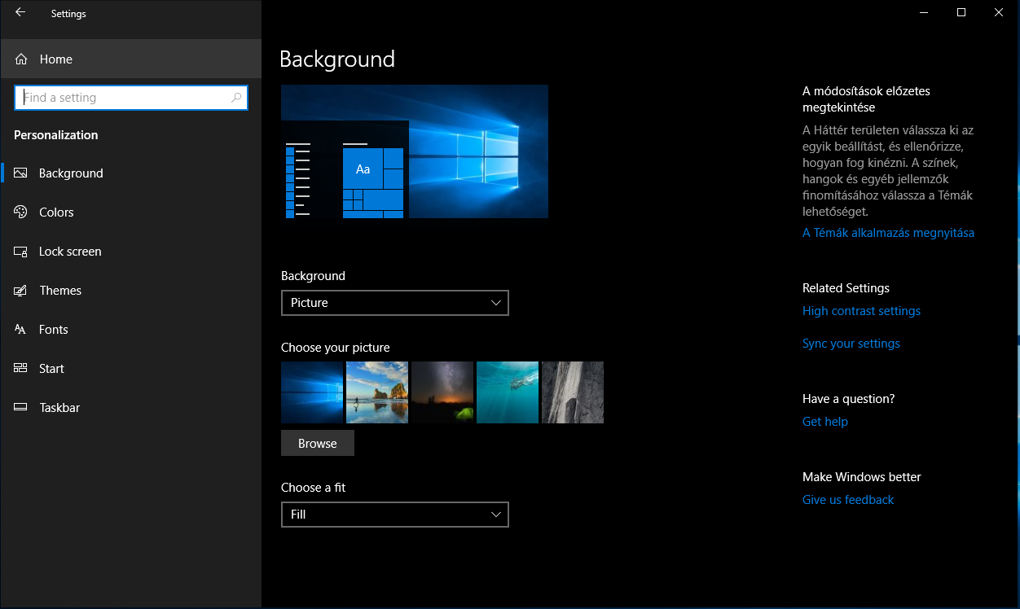Click the Start tiles icon
1020x609 pixels.
21,369
